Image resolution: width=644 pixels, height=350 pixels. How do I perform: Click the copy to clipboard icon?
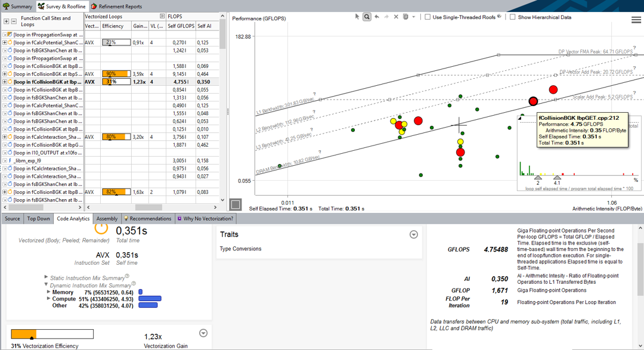(x=405, y=17)
